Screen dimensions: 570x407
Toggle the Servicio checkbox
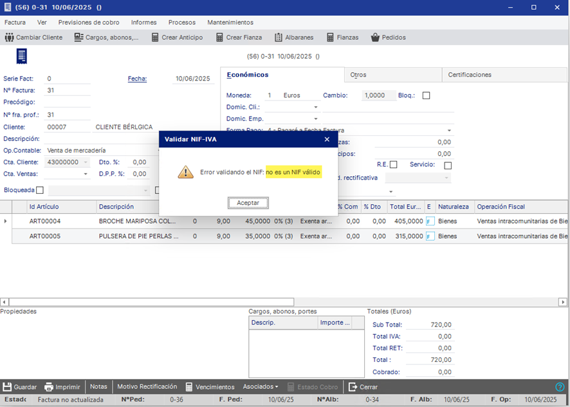[448, 166]
